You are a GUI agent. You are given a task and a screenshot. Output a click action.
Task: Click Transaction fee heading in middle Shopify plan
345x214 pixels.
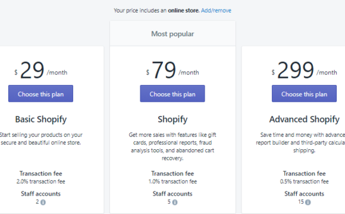click(x=172, y=174)
